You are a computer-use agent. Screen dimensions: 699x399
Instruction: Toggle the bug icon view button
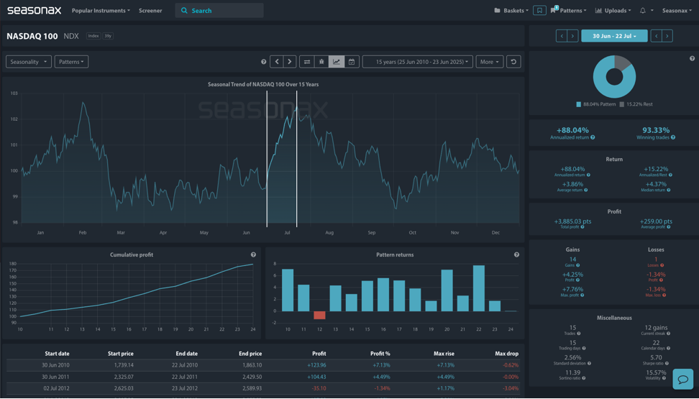click(321, 62)
